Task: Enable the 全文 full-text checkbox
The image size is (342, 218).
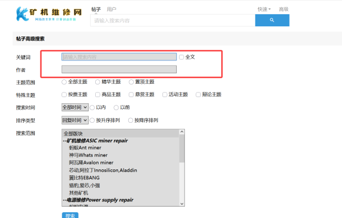Action: click(x=181, y=57)
